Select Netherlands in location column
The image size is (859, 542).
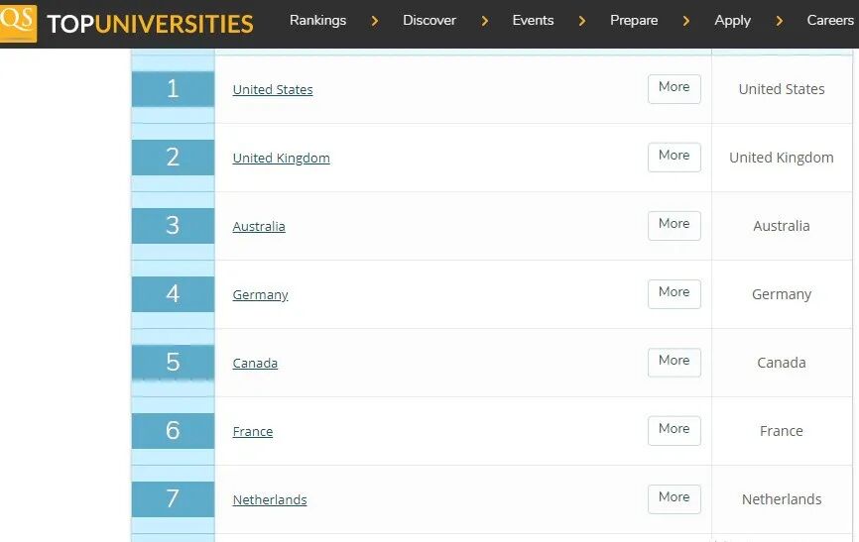coord(782,499)
